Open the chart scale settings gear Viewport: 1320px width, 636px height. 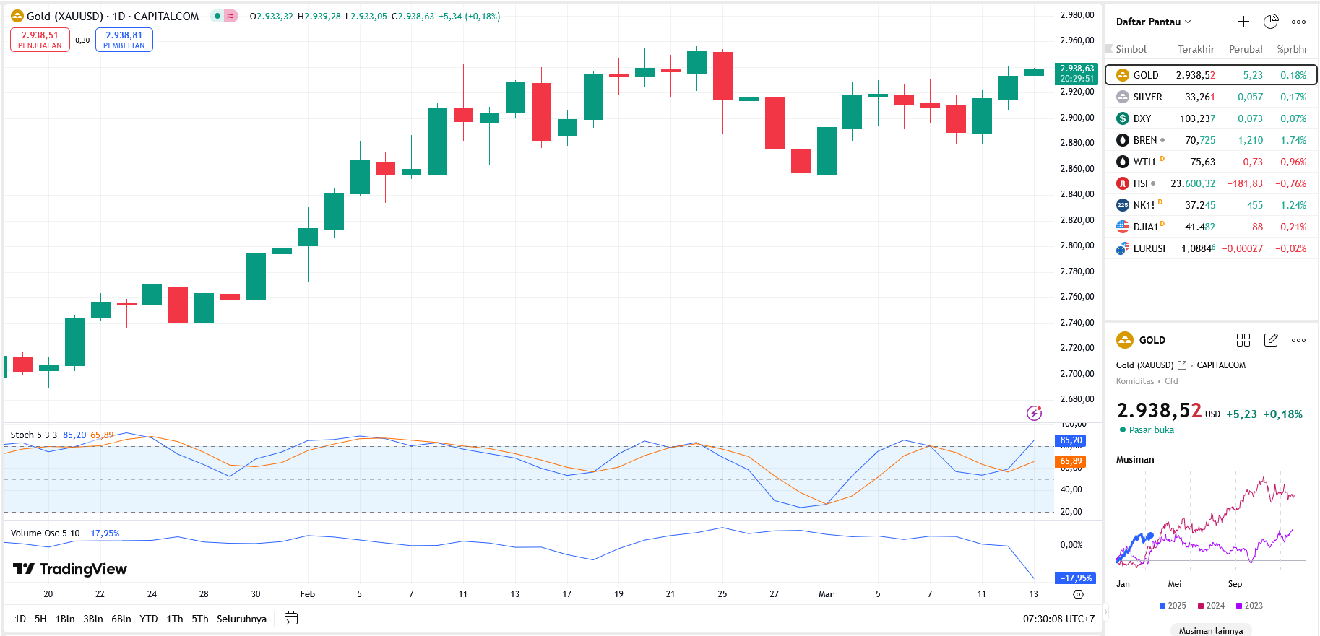pos(1078,594)
